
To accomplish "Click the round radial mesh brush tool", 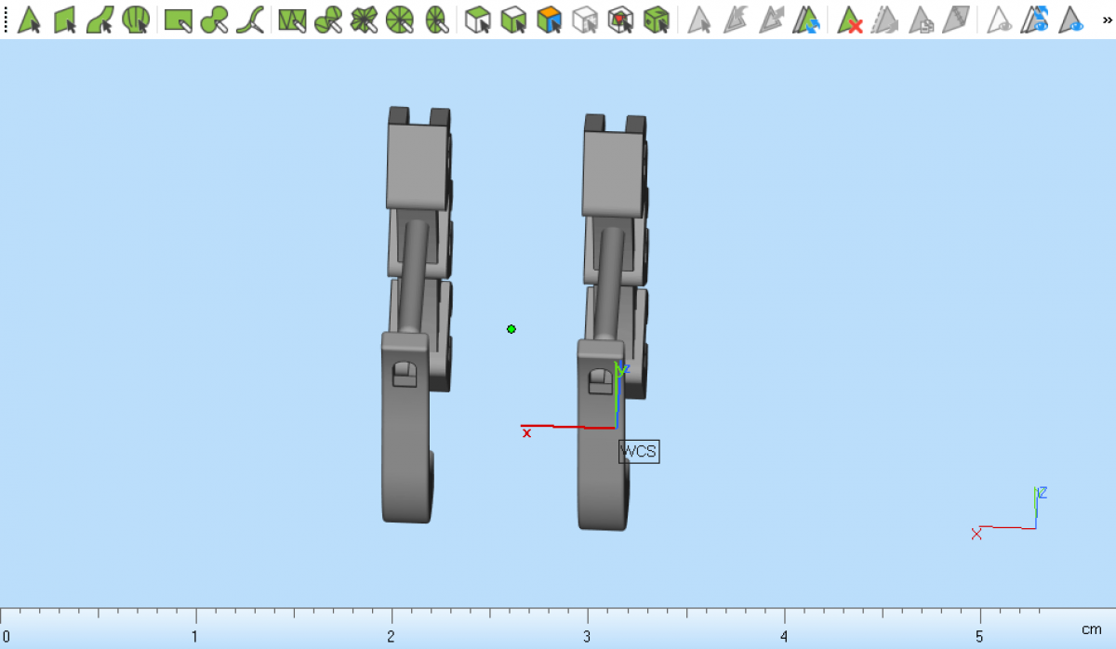I will [x=399, y=20].
